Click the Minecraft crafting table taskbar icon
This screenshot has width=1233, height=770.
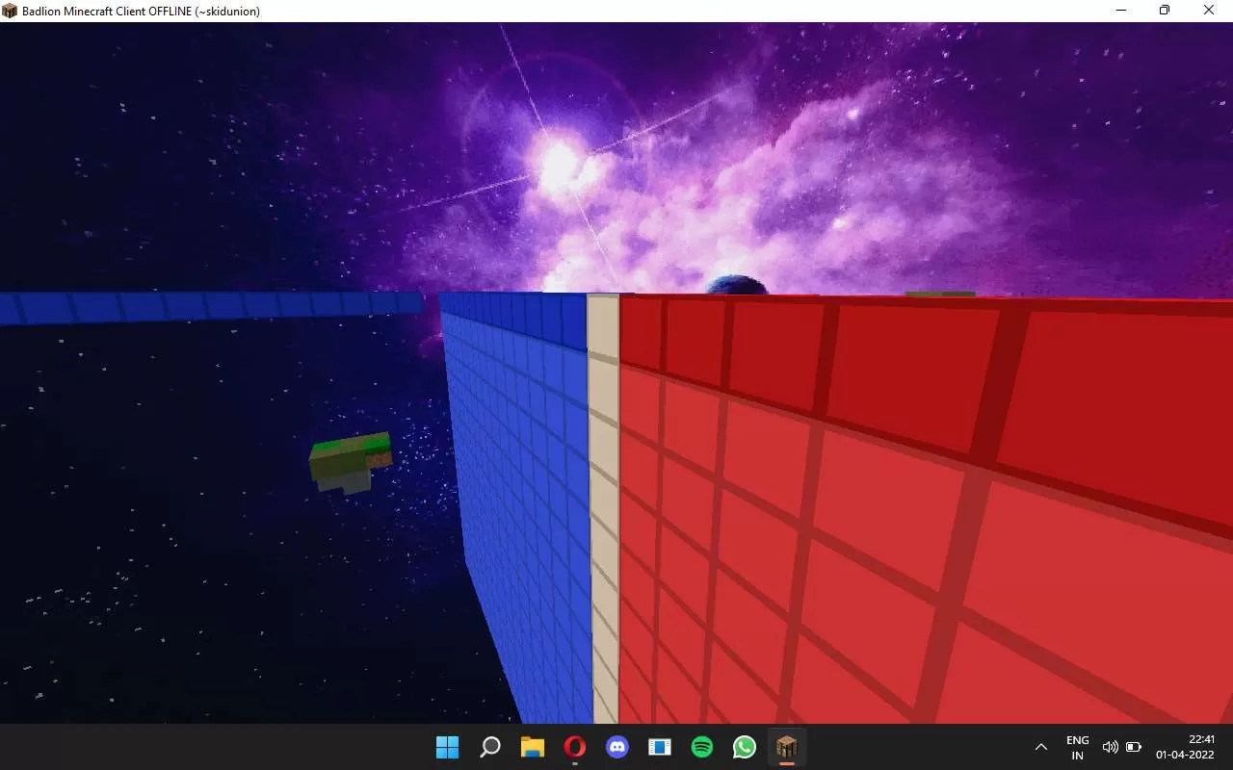(x=787, y=747)
